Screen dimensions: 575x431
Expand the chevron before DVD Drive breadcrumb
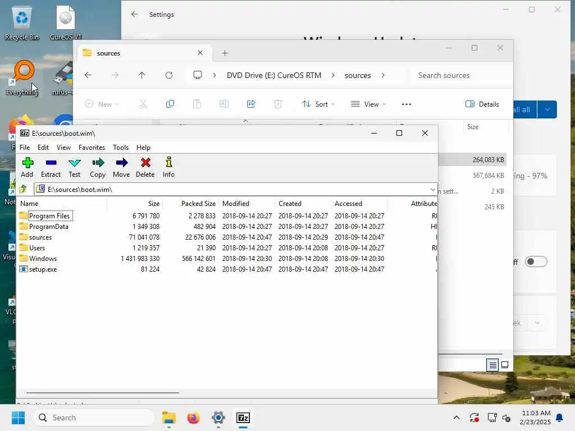215,75
